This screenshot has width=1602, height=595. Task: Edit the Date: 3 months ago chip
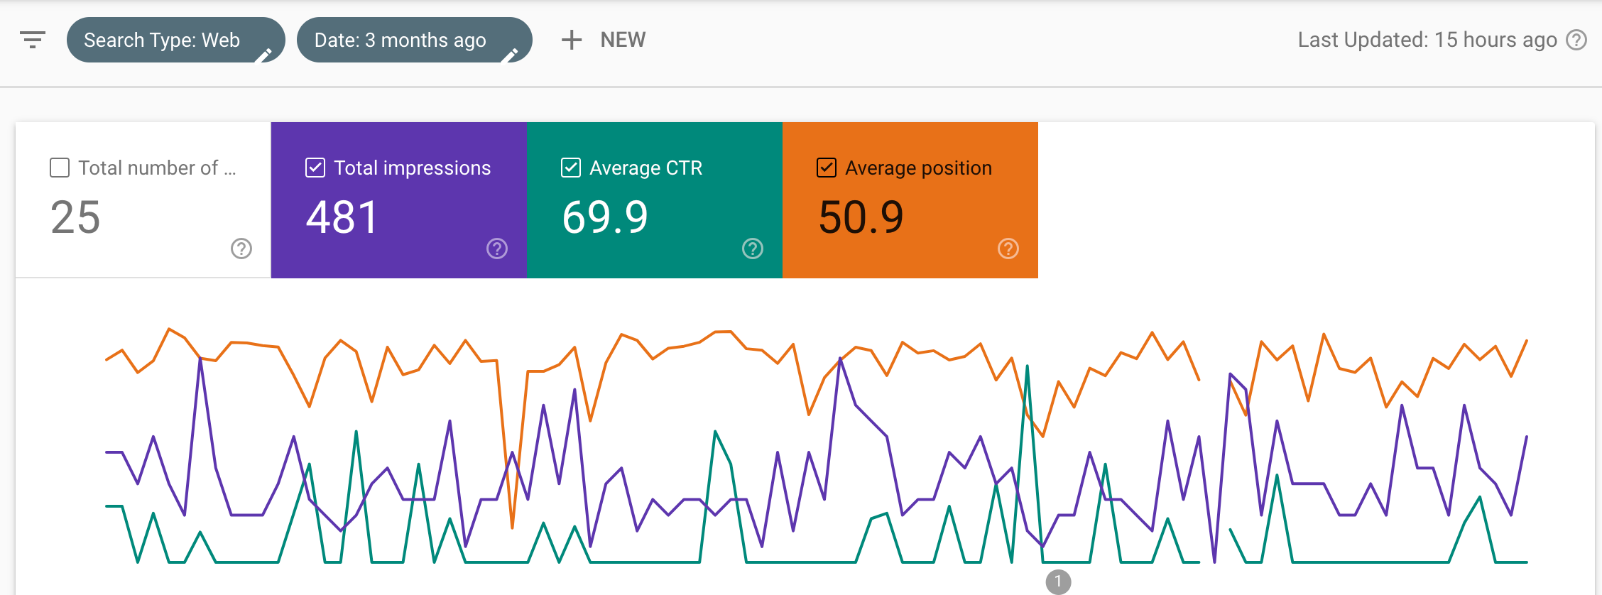(x=414, y=40)
